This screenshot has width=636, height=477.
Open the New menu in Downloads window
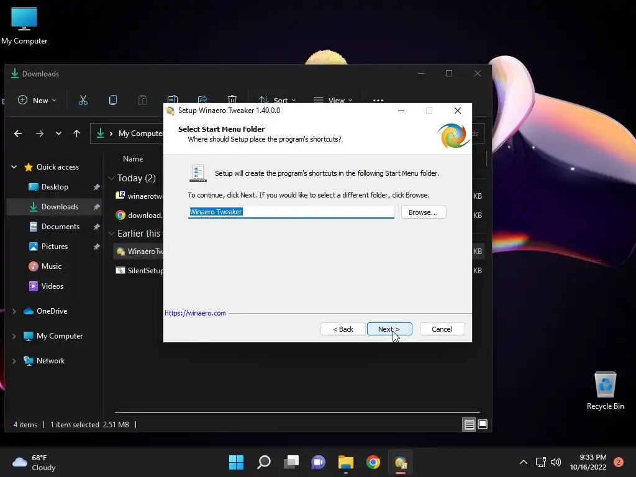point(37,100)
